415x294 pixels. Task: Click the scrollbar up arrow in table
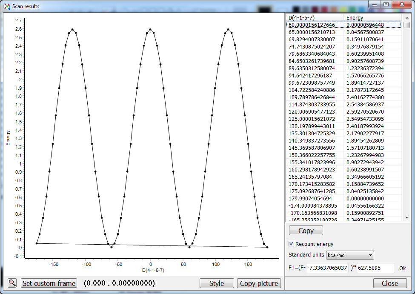407,17
